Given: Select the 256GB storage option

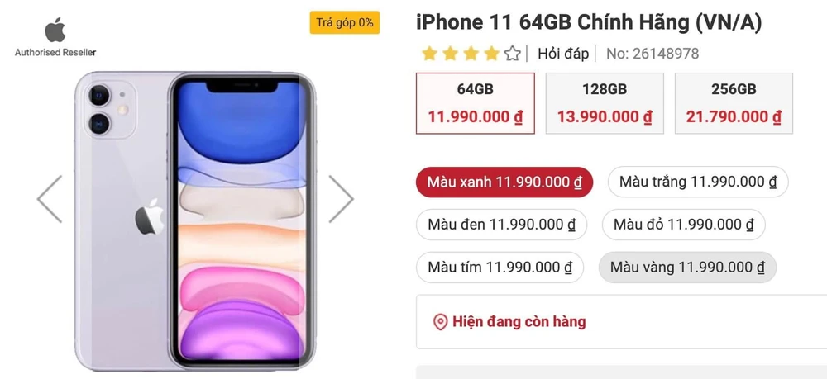Looking at the screenshot, I should 734,103.
